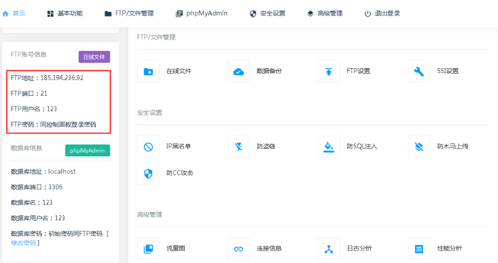Click the 安全设置 section heading in the main panel
Screen dimensions: 498x263
click(x=150, y=113)
